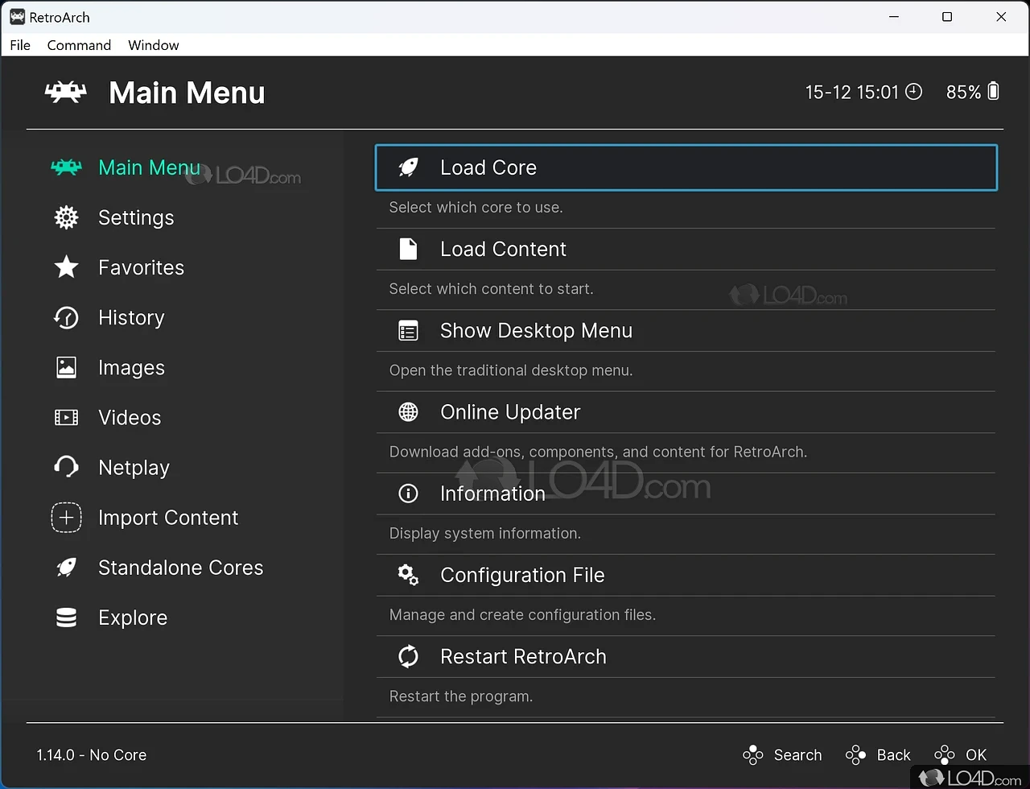Image resolution: width=1030 pixels, height=789 pixels.
Task: Click the Favorites star icon
Action: pyautogui.click(x=66, y=267)
